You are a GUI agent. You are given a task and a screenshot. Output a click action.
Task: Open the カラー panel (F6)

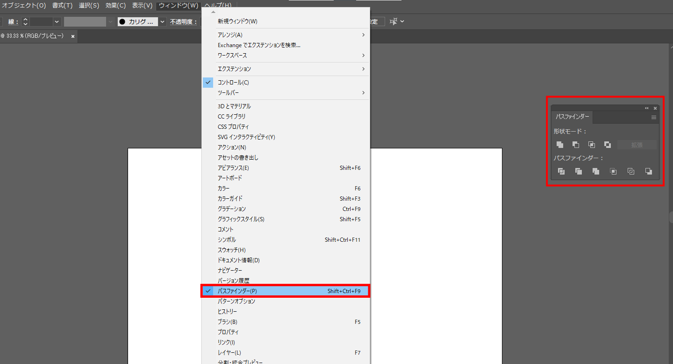(286, 189)
